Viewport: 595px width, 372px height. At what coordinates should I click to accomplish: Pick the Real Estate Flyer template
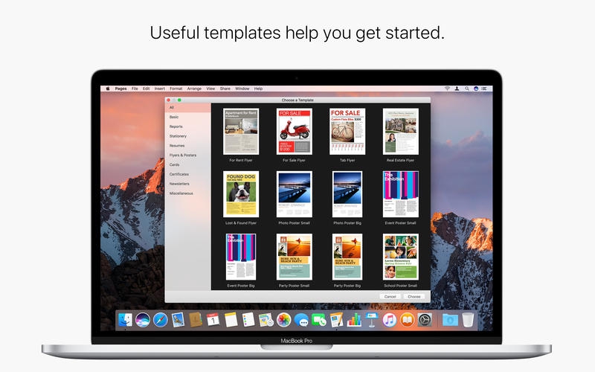[400, 132]
